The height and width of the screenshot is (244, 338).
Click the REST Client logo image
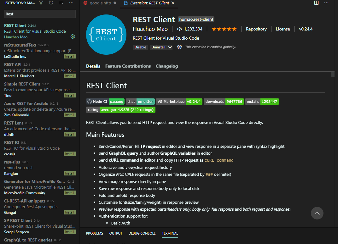pyautogui.click(x=106, y=35)
